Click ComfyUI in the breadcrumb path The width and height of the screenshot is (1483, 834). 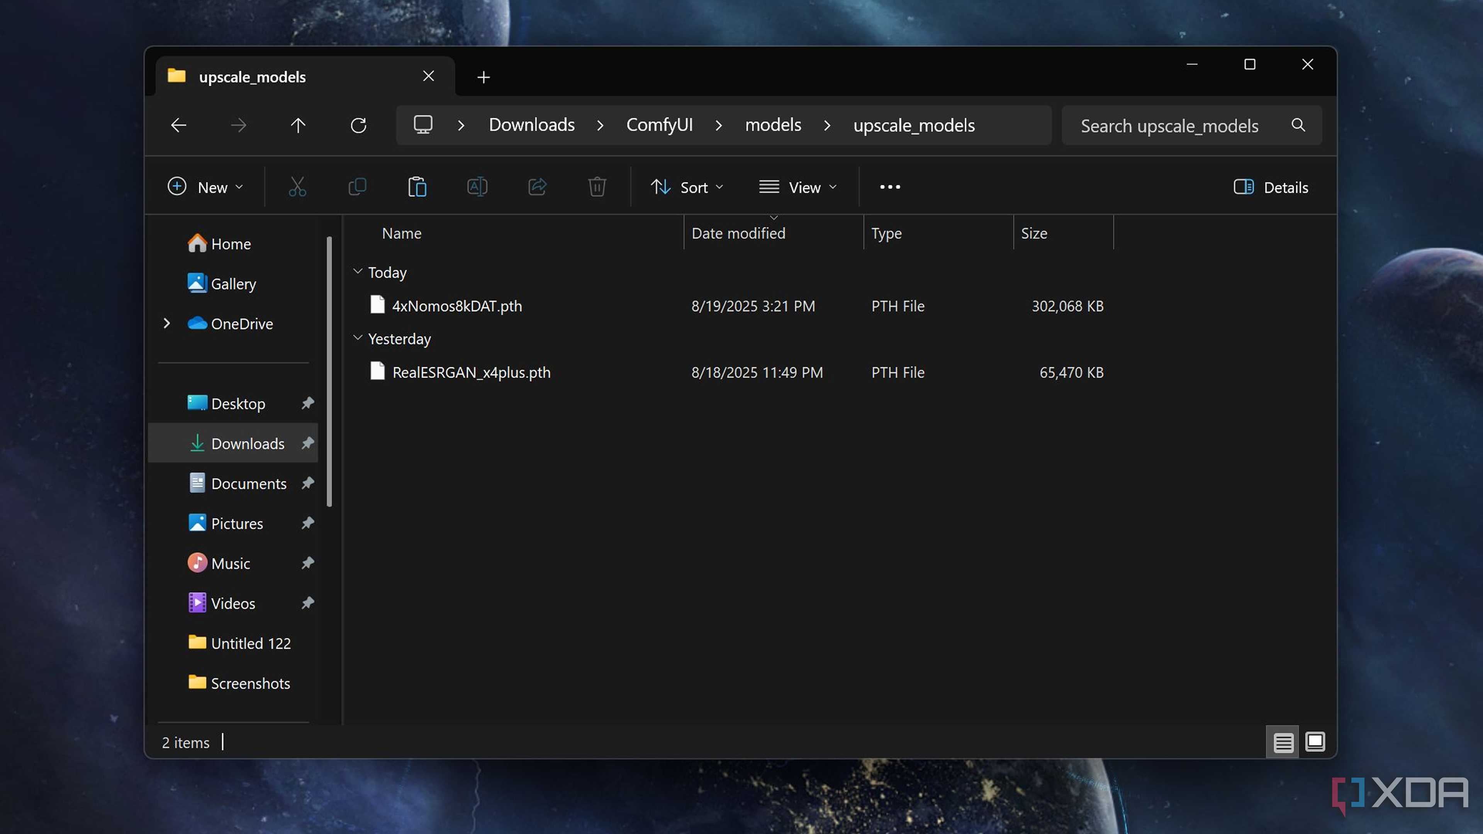click(659, 125)
